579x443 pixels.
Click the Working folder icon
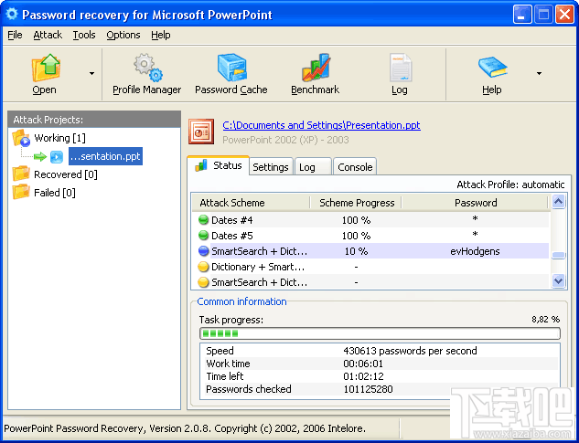[x=21, y=138]
